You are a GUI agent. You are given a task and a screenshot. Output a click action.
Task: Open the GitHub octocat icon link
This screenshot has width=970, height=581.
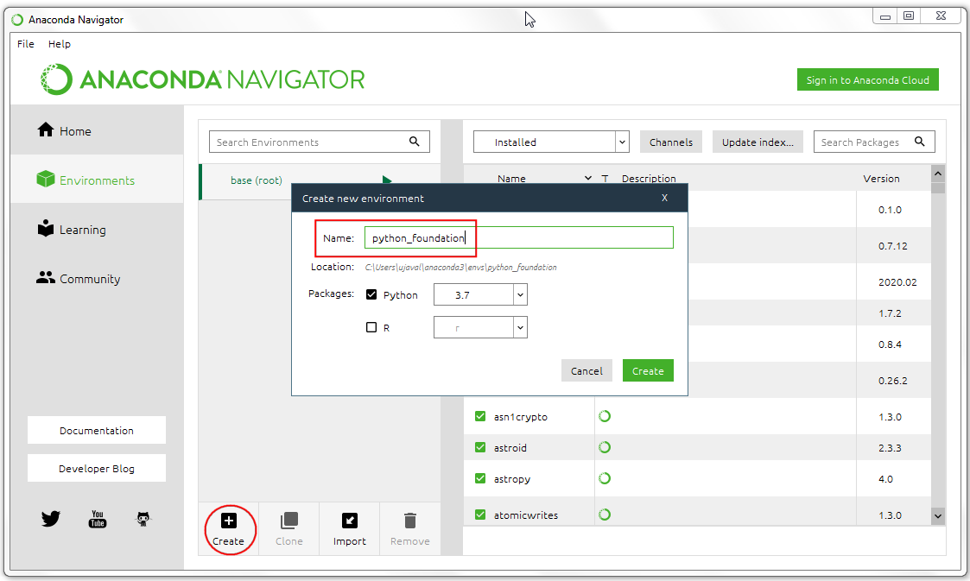[x=143, y=519]
